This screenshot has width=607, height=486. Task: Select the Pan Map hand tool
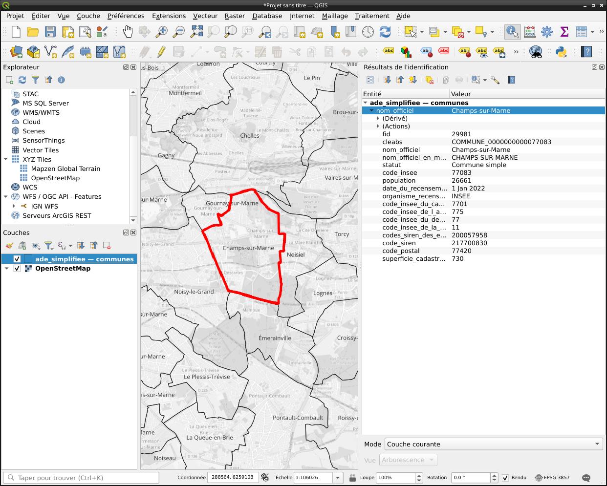click(x=128, y=32)
